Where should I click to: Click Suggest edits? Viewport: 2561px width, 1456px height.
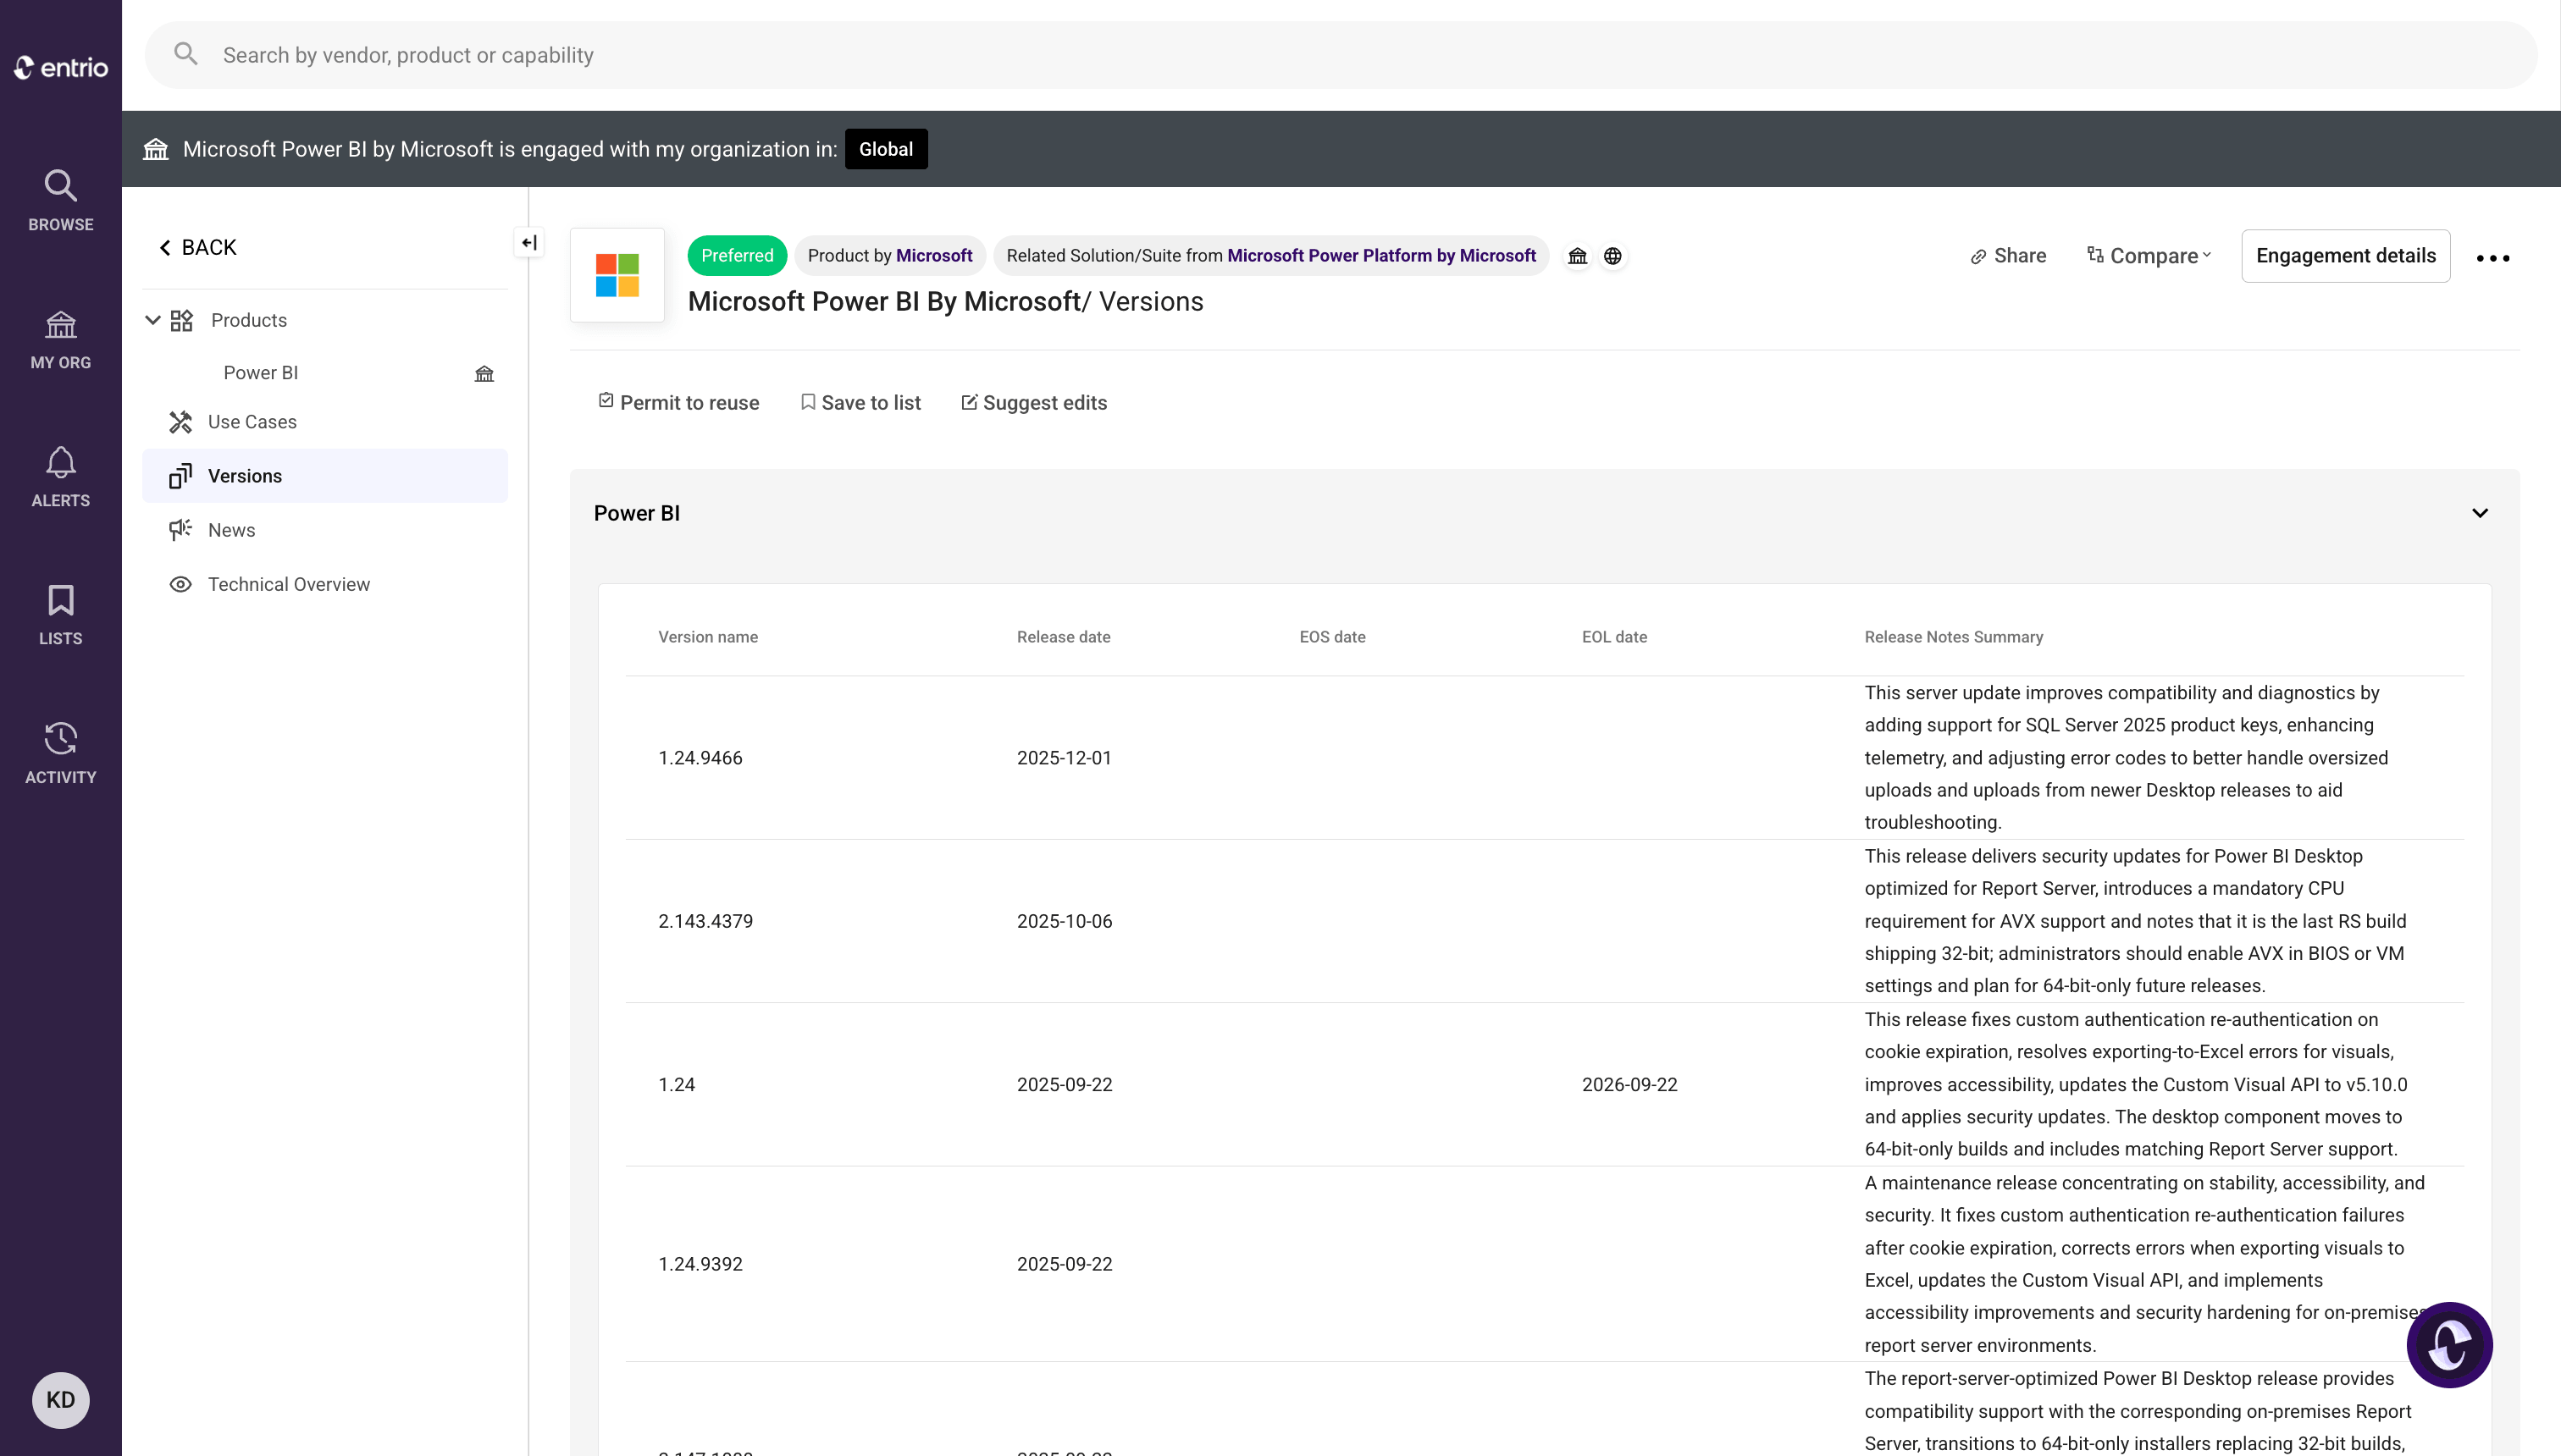[x=1034, y=403]
